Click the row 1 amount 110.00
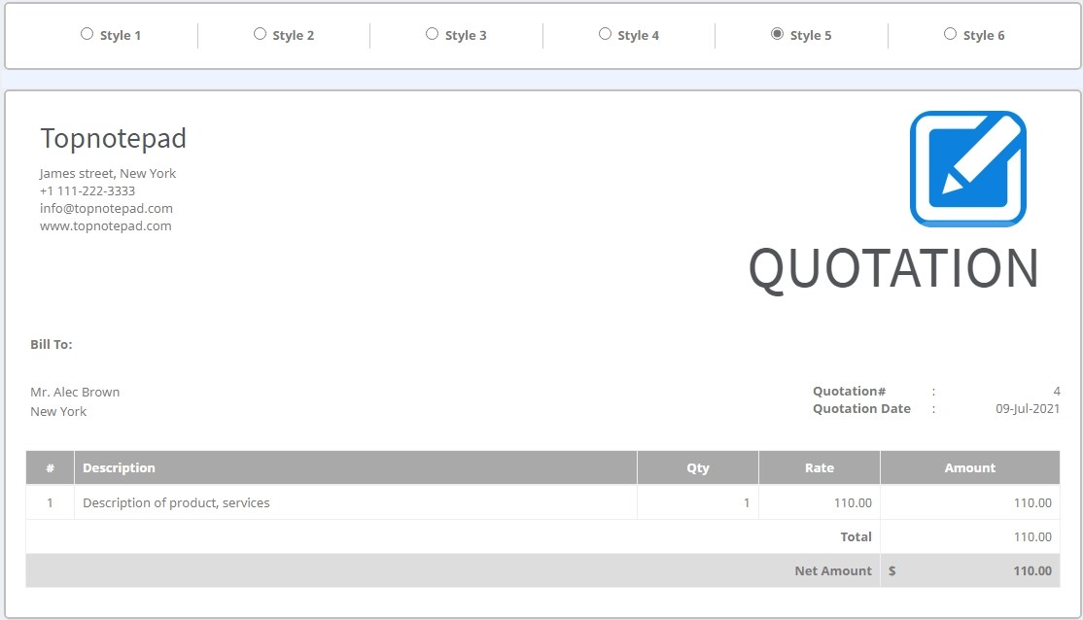The height and width of the screenshot is (620, 1083). click(969, 502)
